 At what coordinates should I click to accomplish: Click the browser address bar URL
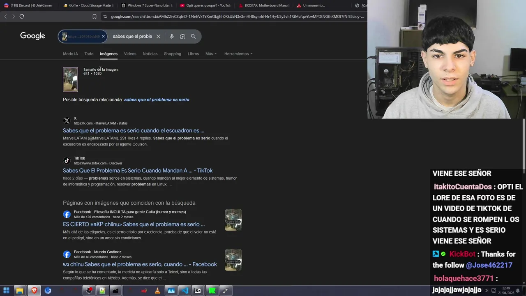coord(237,16)
